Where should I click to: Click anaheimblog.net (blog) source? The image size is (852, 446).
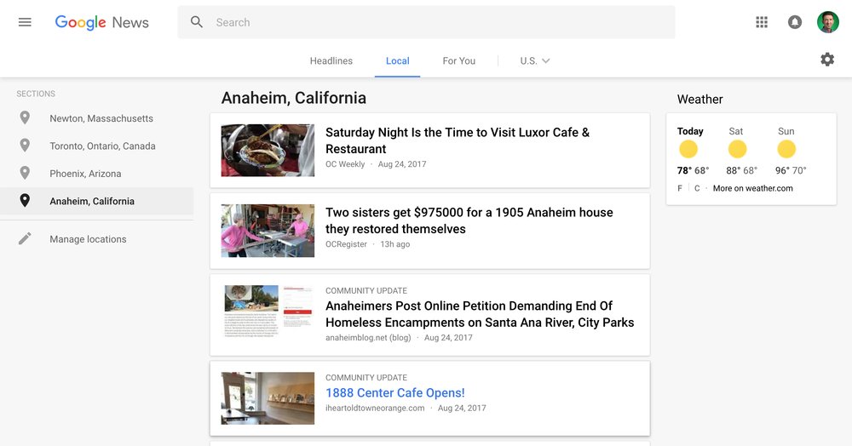pyautogui.click(x=368, y=338)
